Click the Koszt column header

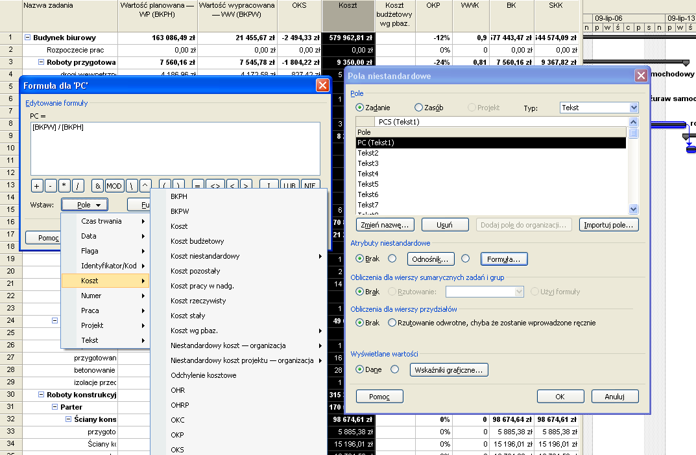(348, 16)
